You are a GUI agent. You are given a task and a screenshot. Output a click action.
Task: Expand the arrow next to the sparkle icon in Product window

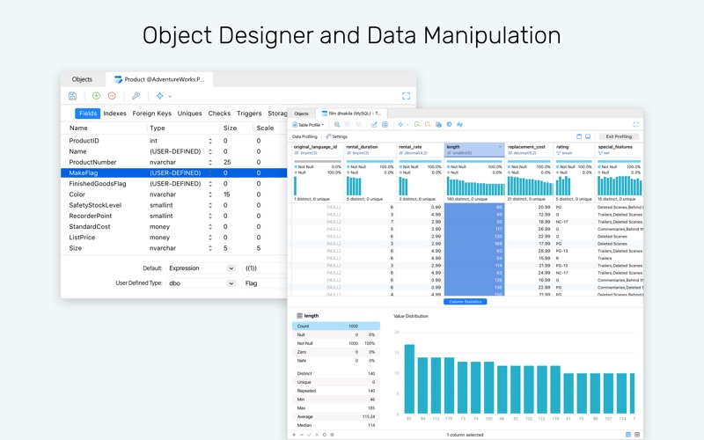click(x=170, y=96)
